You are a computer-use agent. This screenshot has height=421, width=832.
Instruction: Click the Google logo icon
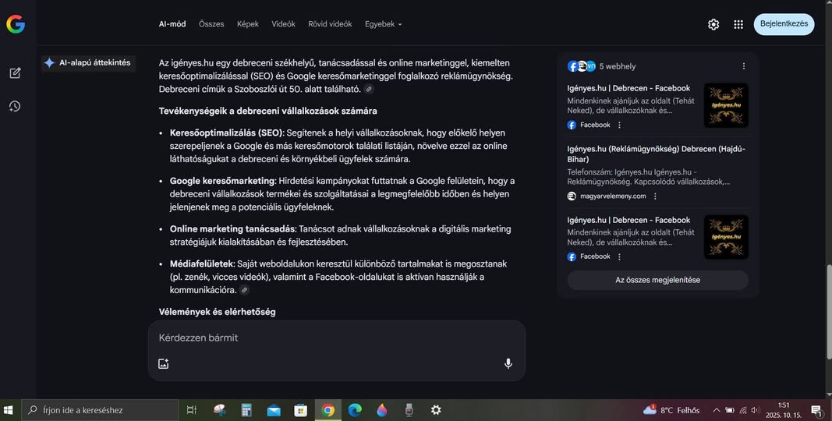tap(15, 24)
